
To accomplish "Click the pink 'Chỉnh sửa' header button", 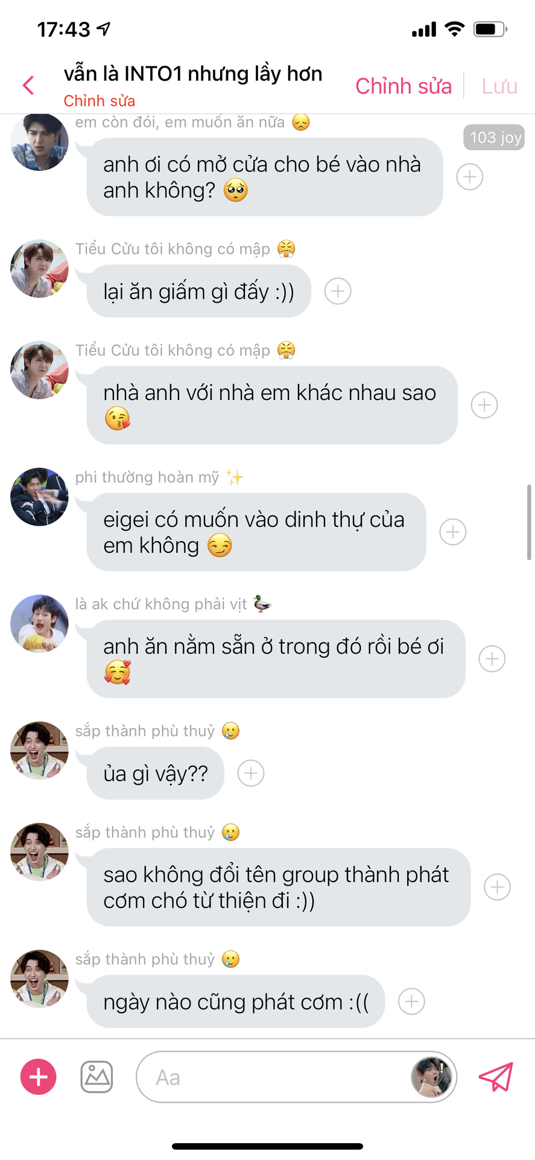I will [404, 86].
